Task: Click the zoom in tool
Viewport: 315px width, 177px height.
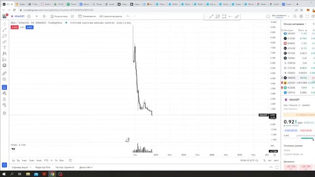Action: (x=4, y=79)
